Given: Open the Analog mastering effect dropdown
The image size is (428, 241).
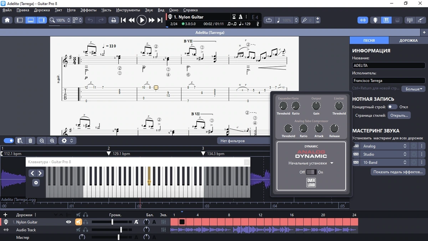Looking at the screenshot, I should pos(385,146).
